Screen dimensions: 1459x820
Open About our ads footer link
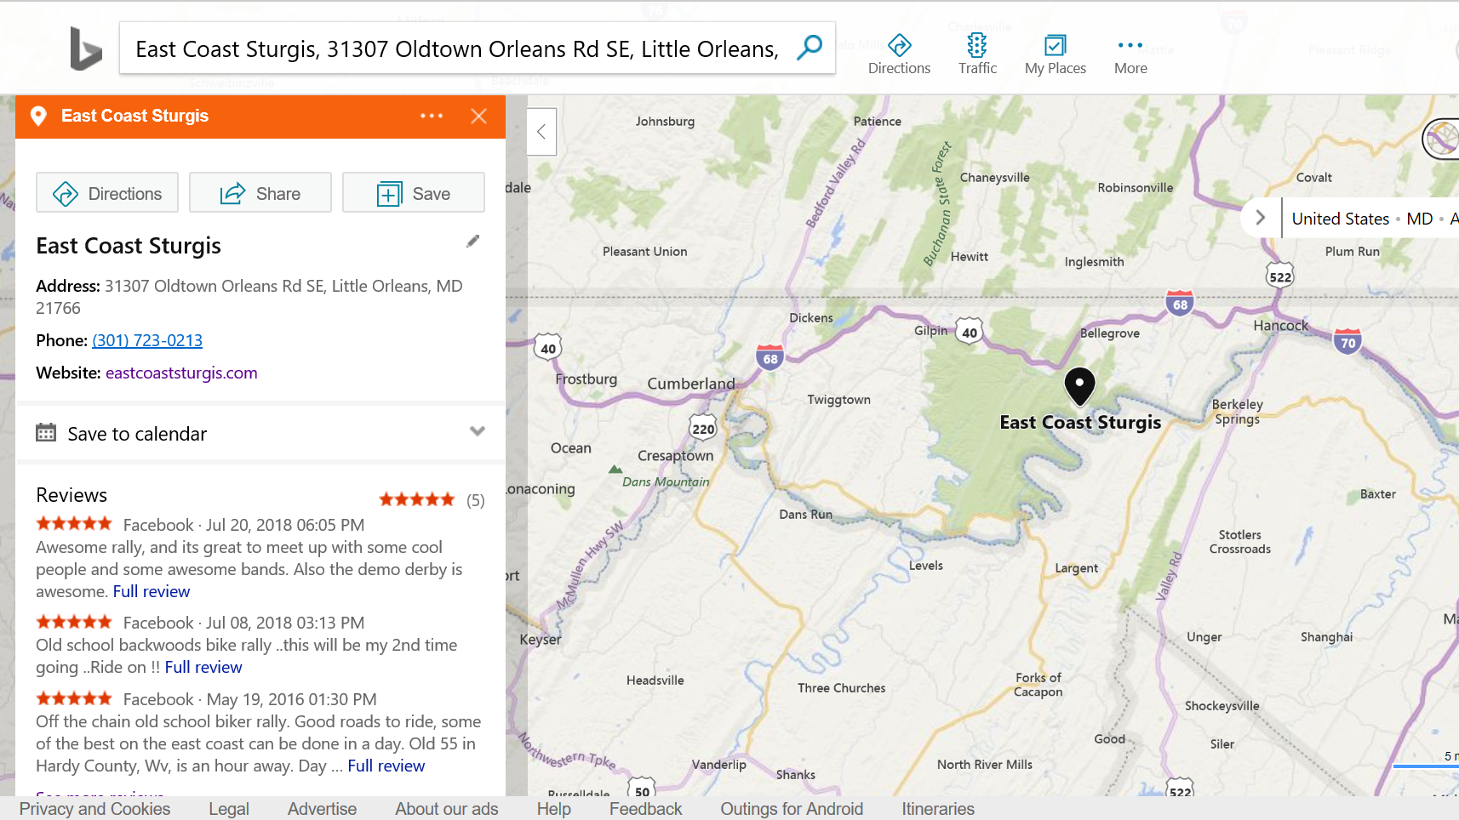[x=446, y=809]
